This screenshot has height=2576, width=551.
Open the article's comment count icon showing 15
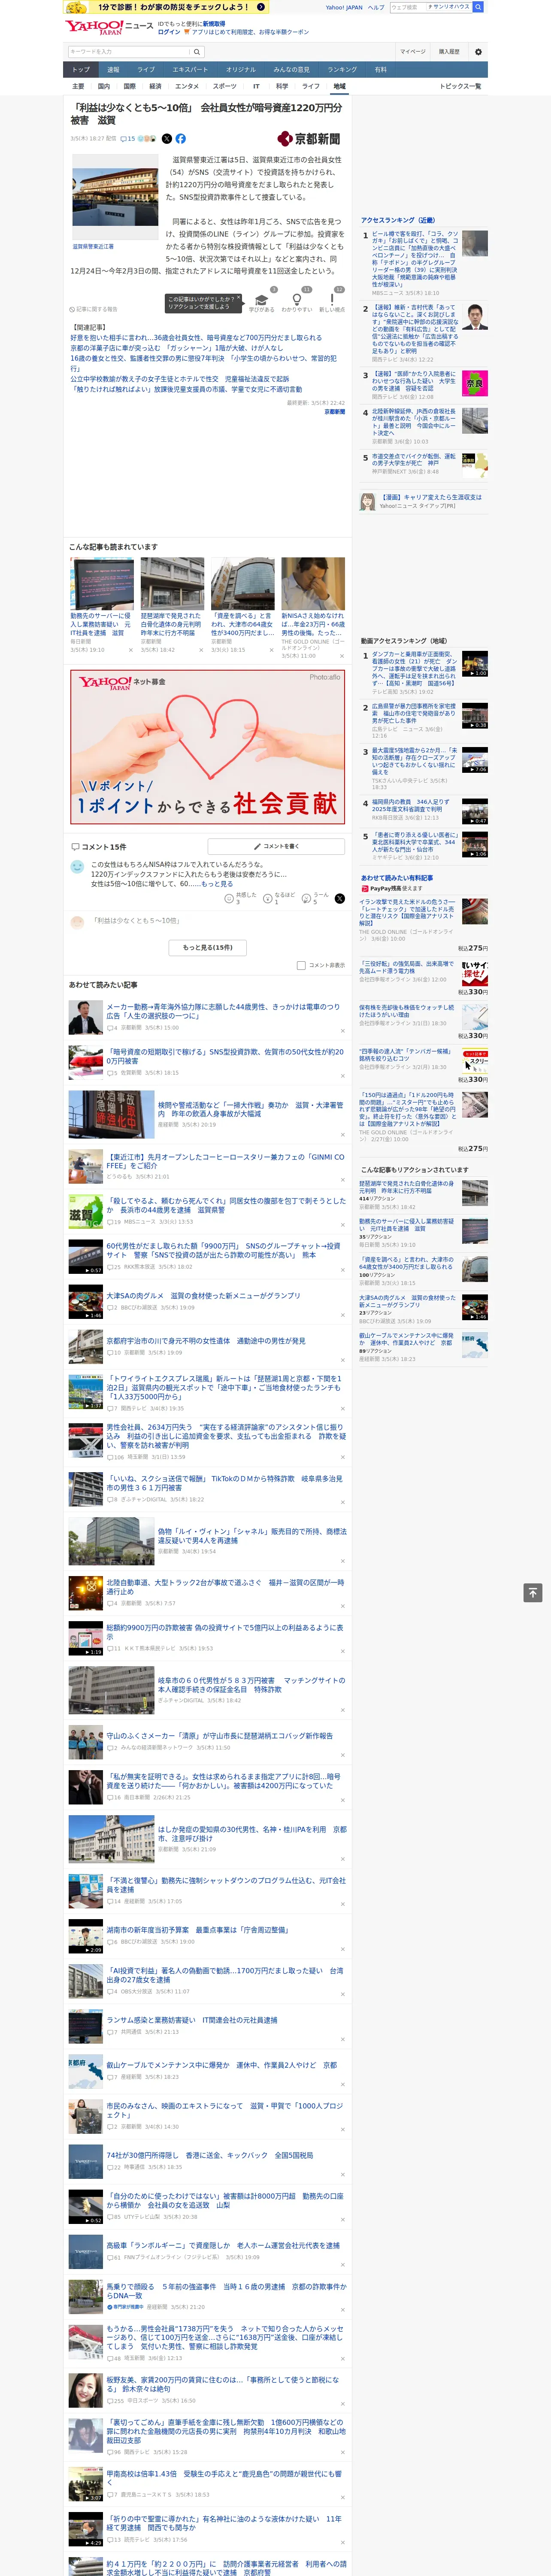(x=127, y=139)
